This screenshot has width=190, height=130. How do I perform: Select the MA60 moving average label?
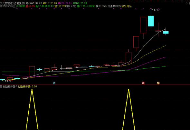point(80,3)
